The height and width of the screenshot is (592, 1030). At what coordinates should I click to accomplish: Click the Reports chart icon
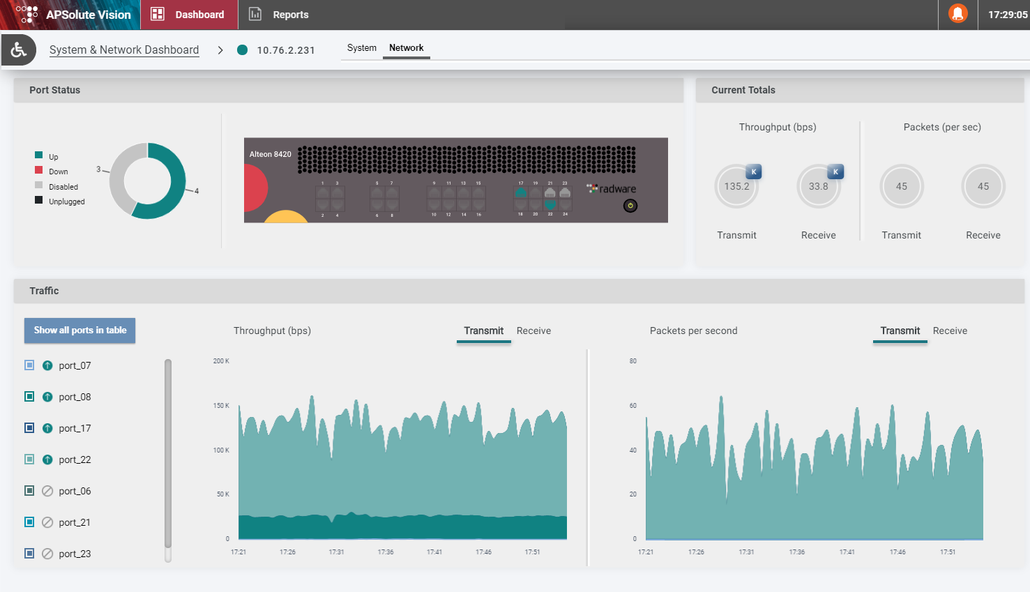[x=255, y=14]
